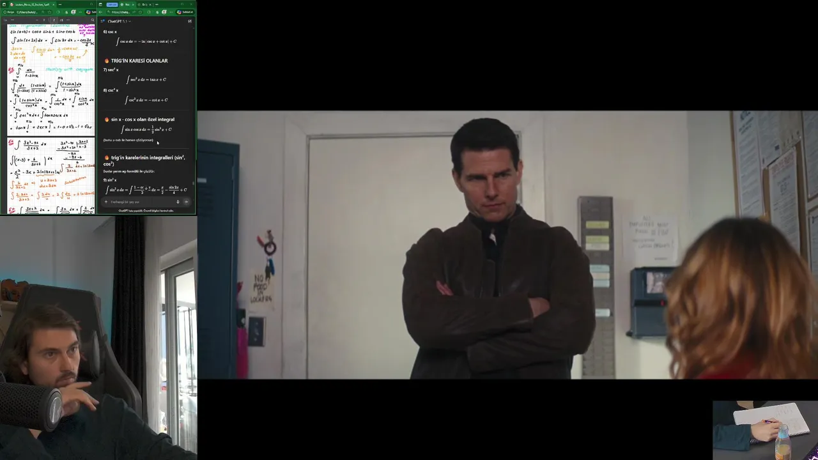Image resolution: width=818 pixels, height=460 pixels.
Task: Click the 'sin x · cos x olan özel integral' heading
Action: pos(143,119)
